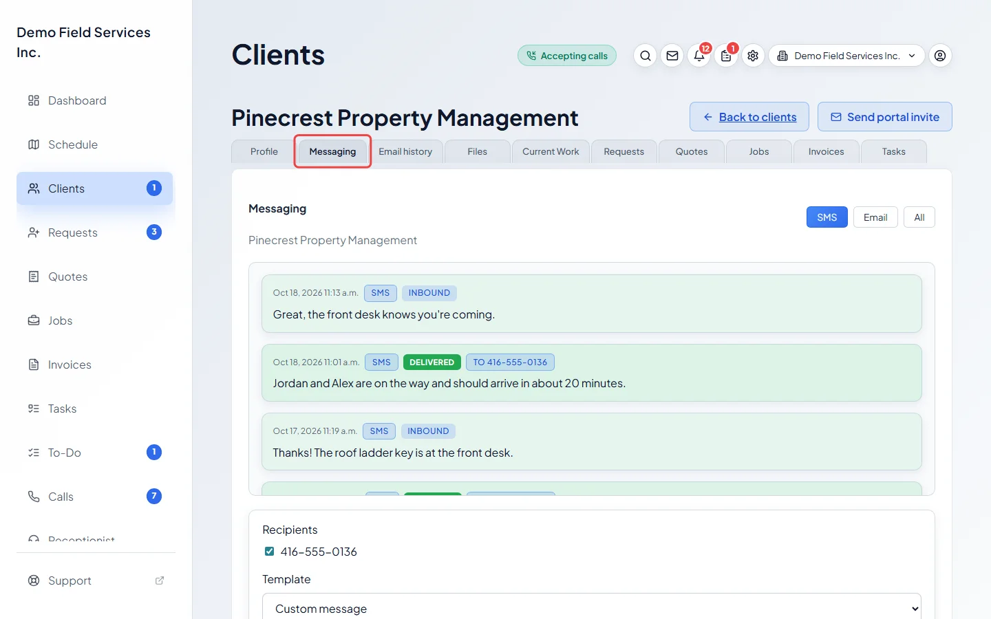Open the client's Invoices tab
The image size is (991, 619).
coord(827,151)
